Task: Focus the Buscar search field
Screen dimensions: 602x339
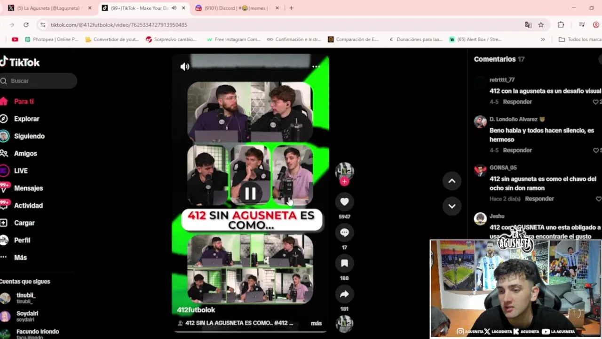Action: 39,81
